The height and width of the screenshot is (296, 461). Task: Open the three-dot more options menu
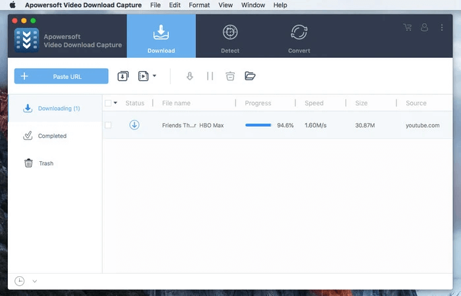[441, 28]
